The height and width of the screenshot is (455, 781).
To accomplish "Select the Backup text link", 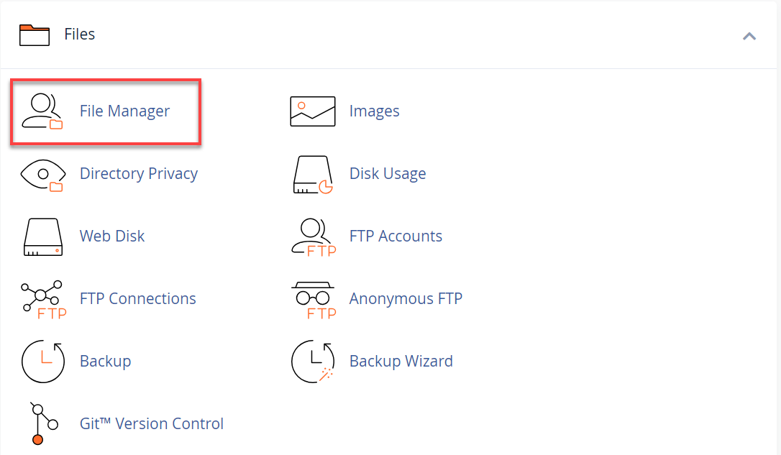I will click(105, 361).
